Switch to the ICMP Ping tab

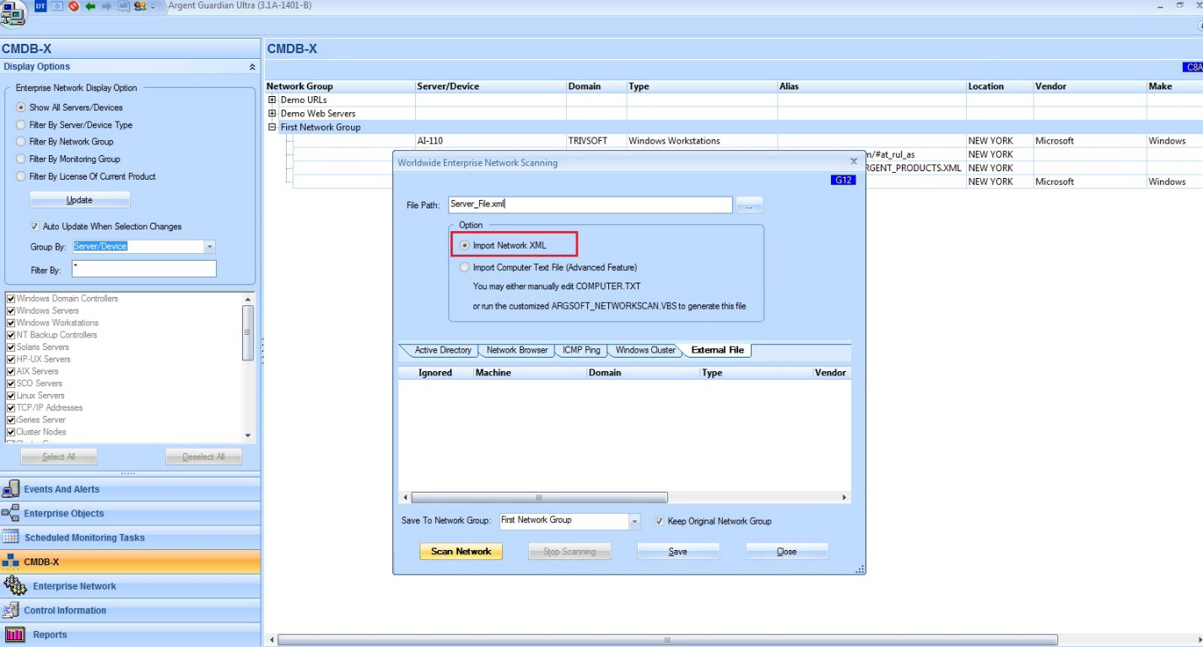581,350
